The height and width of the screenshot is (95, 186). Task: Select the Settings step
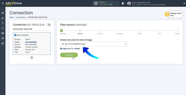pos(120,31)
